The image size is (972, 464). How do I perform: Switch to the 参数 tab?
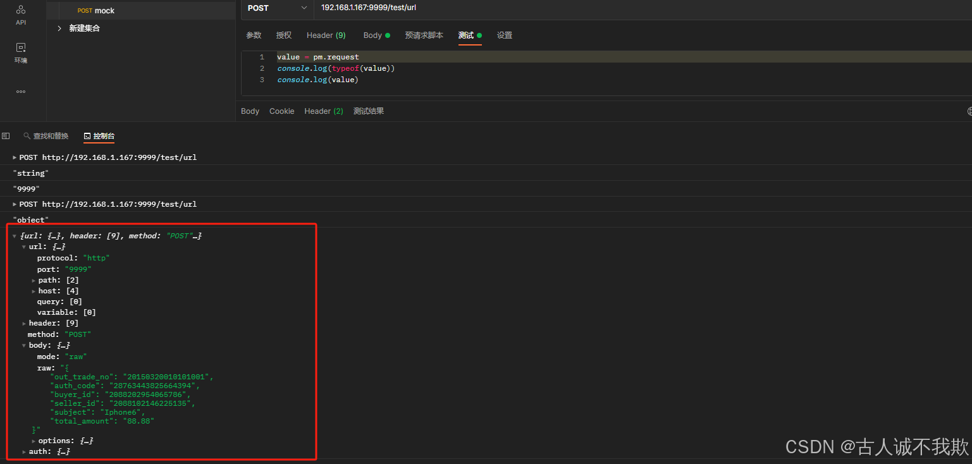(254, 35)
